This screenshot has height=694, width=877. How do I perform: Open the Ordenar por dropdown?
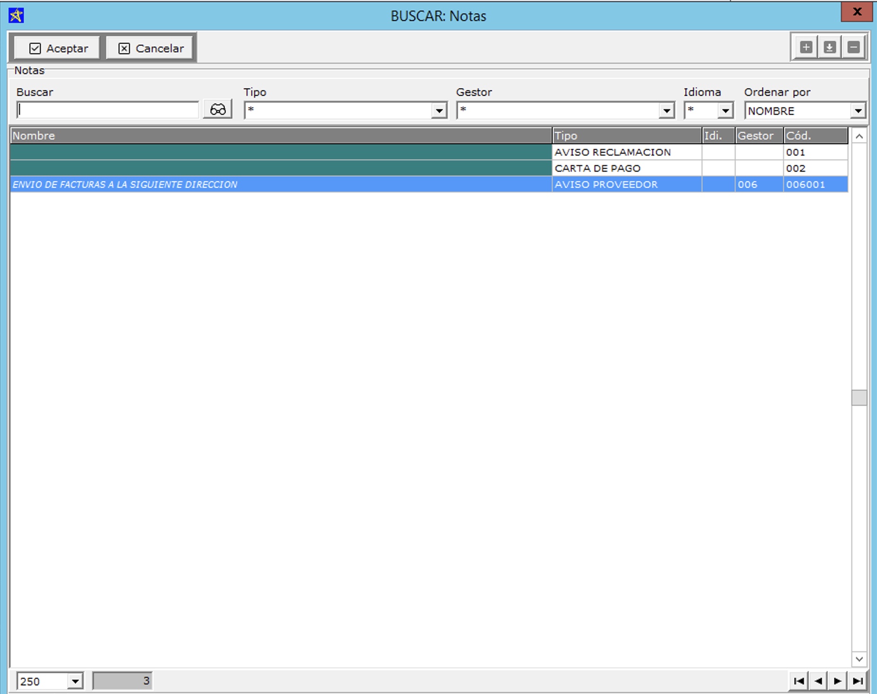pos(858,111)
